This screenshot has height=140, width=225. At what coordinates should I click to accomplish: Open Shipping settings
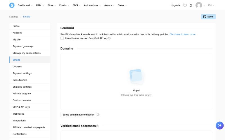click(x=30, y=87)
